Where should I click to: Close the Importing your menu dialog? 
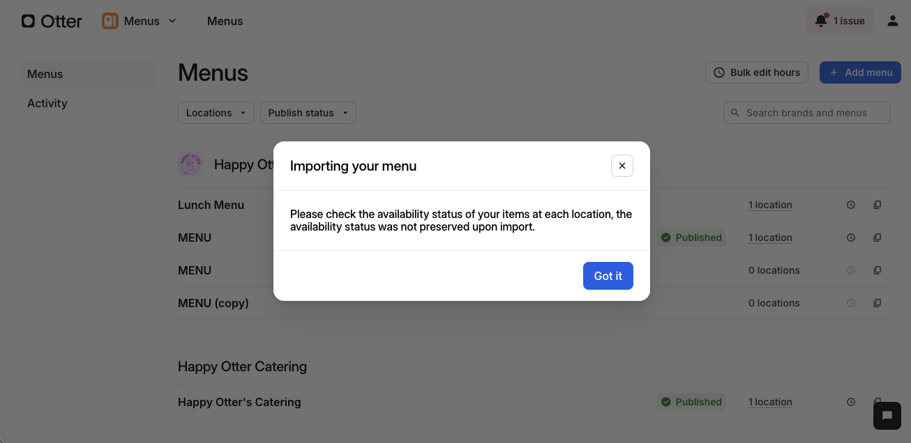click(x=622, y=166)
